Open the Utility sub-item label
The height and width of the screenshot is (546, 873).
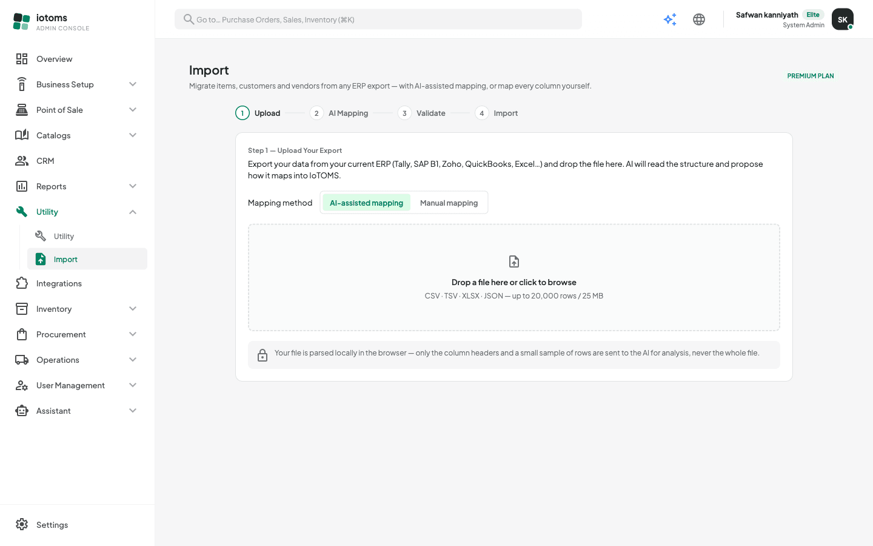[x=64, y=236]
